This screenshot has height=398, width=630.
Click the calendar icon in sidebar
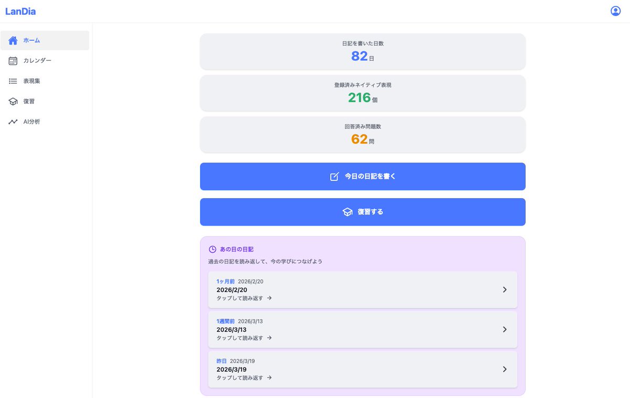(13, 61)
